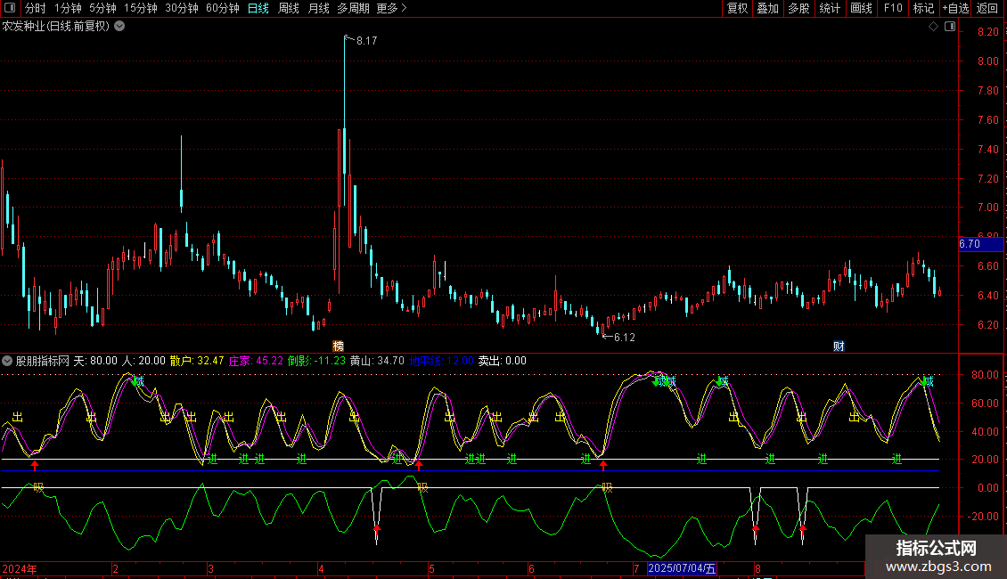The width and height of the screenshot is (1007, 579).
Task: Activate the 画线 drawing tool
Action: click(861, 8)
